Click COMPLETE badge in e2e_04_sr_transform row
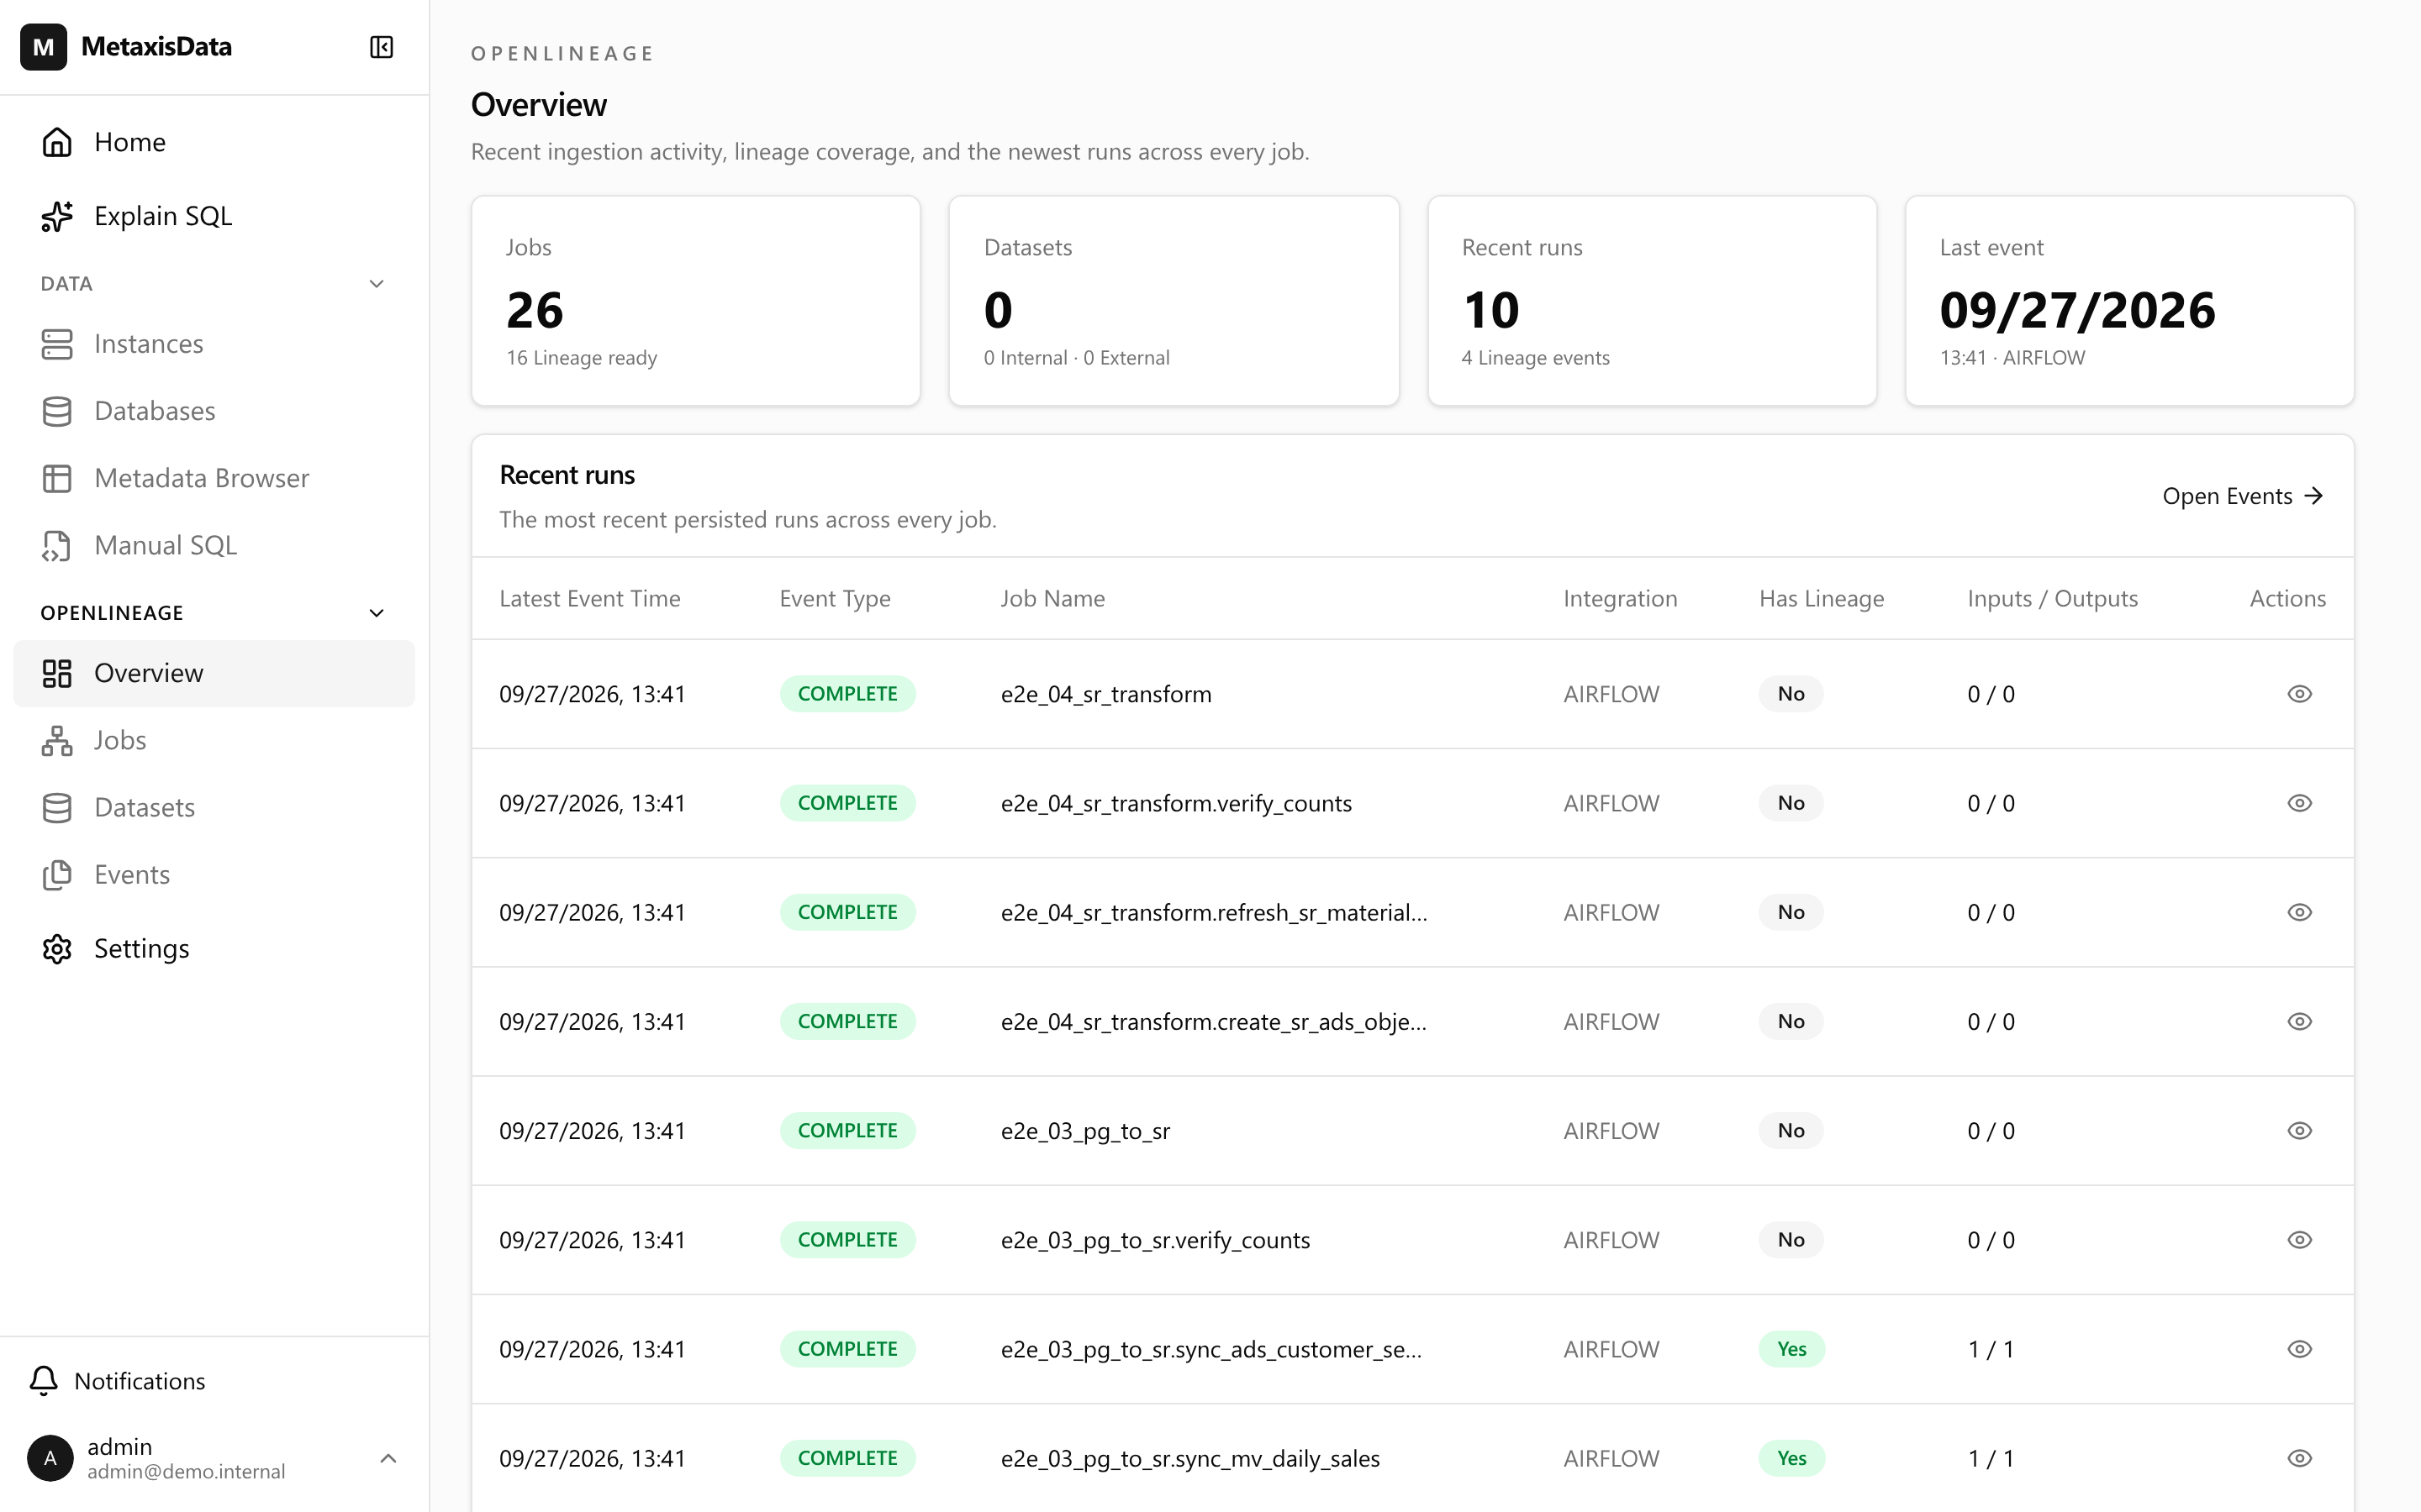 click(847, 694)
